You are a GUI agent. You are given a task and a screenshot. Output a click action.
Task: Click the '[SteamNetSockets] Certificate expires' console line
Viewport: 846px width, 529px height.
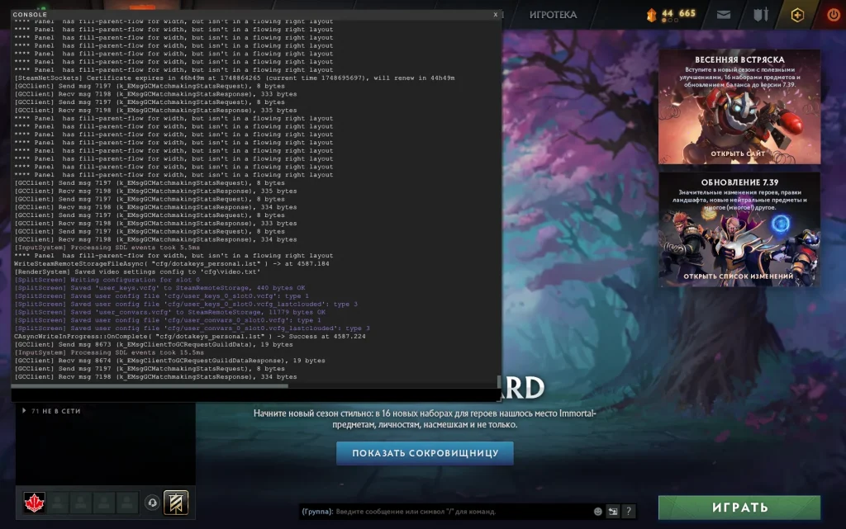pos(234,78)
